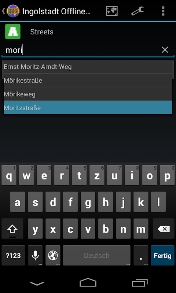This screenshot has height=293, width=176.
Task: Tap the backspace delete key
Action: click(164, 229)
